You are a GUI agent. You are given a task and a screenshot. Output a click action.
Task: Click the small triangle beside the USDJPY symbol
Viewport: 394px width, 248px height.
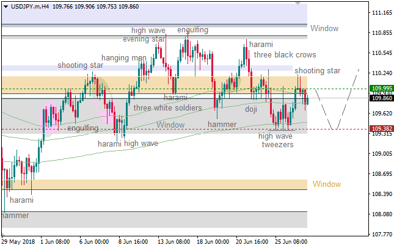click(x=5, y=6)
